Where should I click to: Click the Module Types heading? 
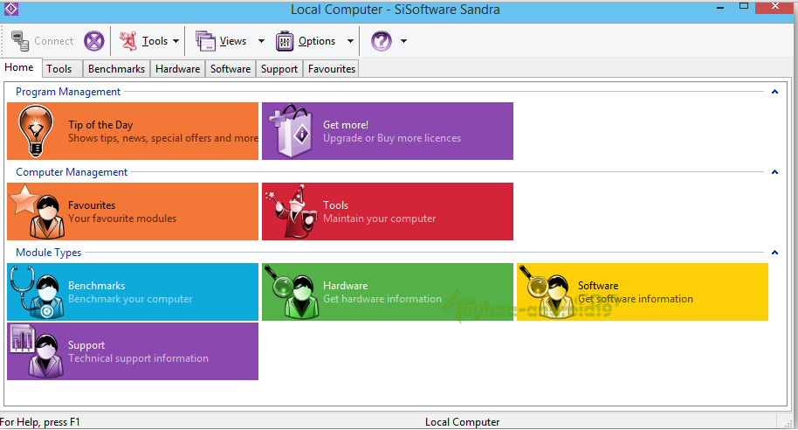(x=48, y=253)
